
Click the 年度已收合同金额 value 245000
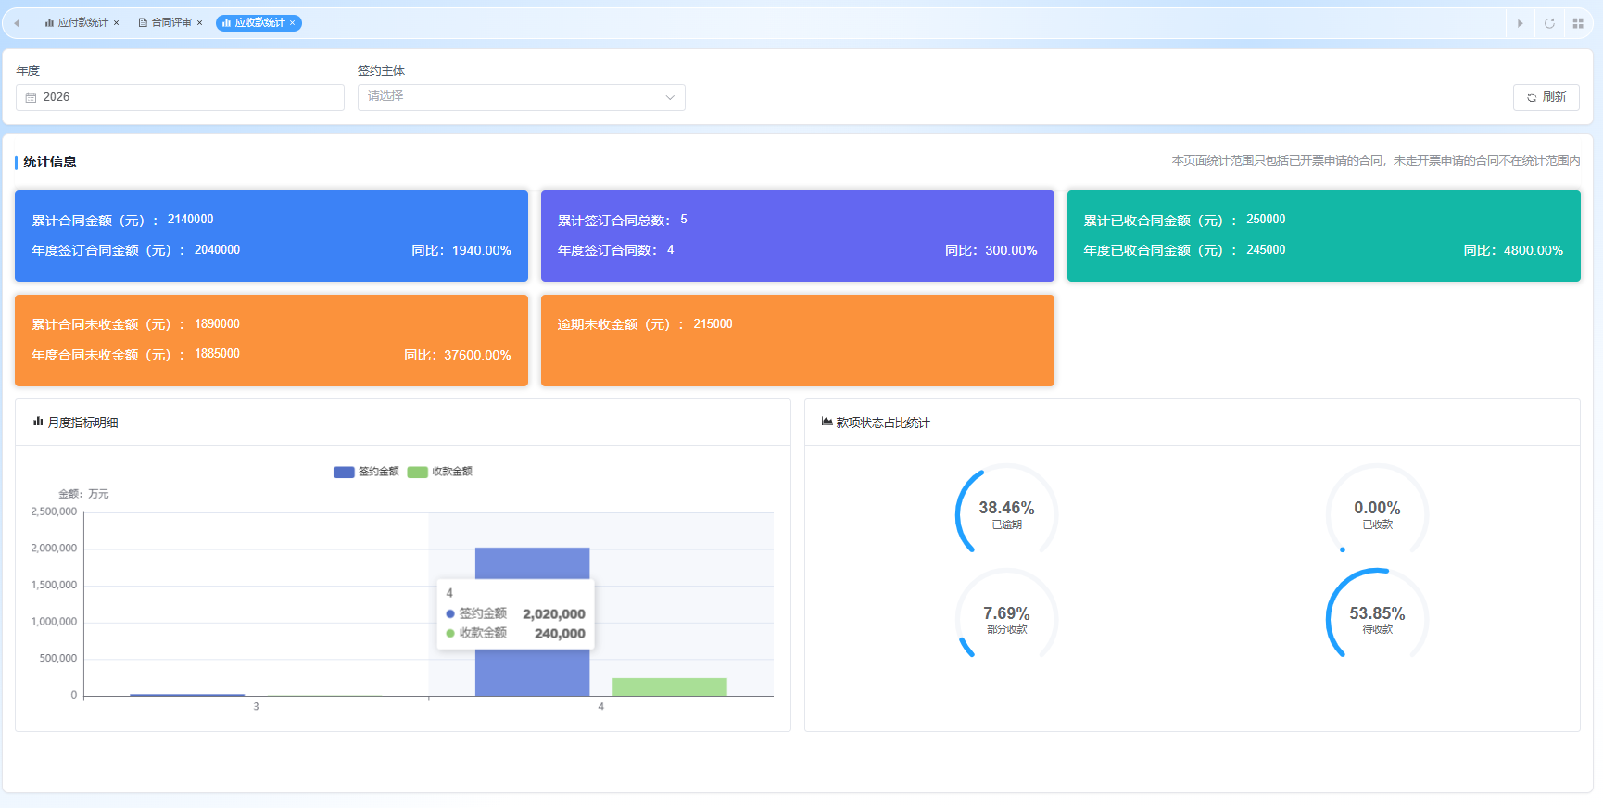click(1266, 250)
